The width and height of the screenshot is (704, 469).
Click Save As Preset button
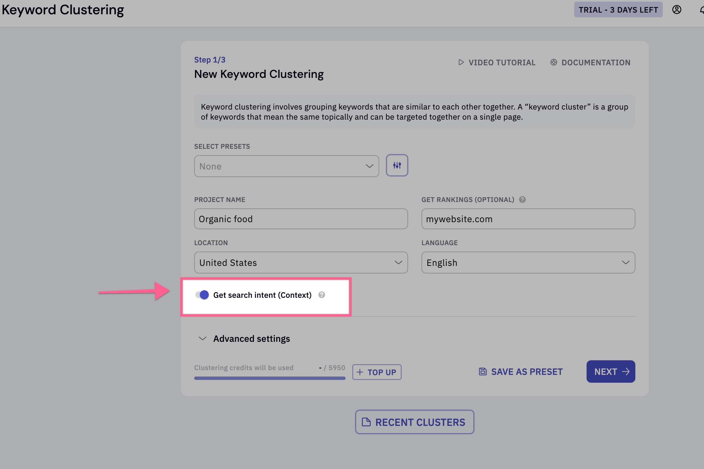point(521,372)
